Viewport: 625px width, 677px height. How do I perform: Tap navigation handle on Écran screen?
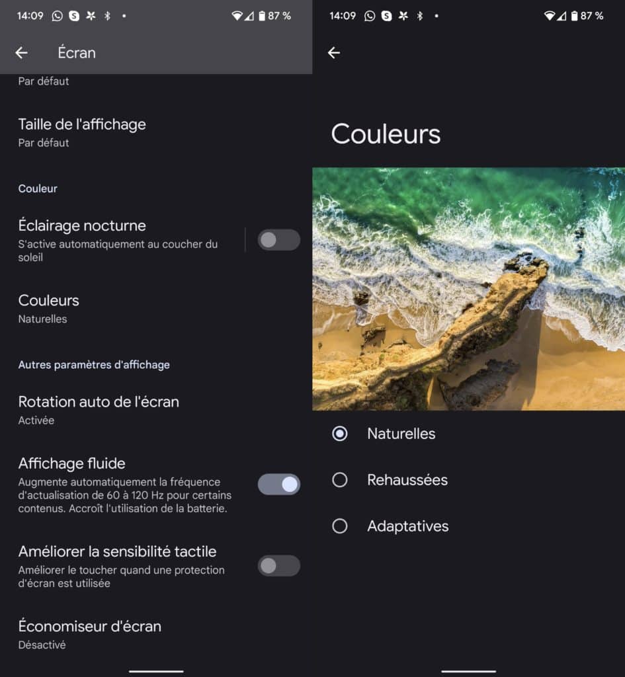pyautogui.click(x=156, y=672)
